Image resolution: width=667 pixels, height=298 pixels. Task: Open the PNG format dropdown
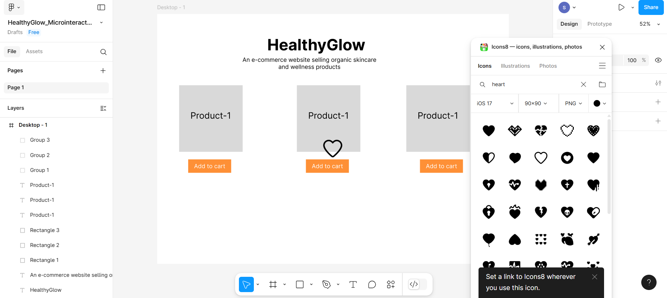click(573, 104)
